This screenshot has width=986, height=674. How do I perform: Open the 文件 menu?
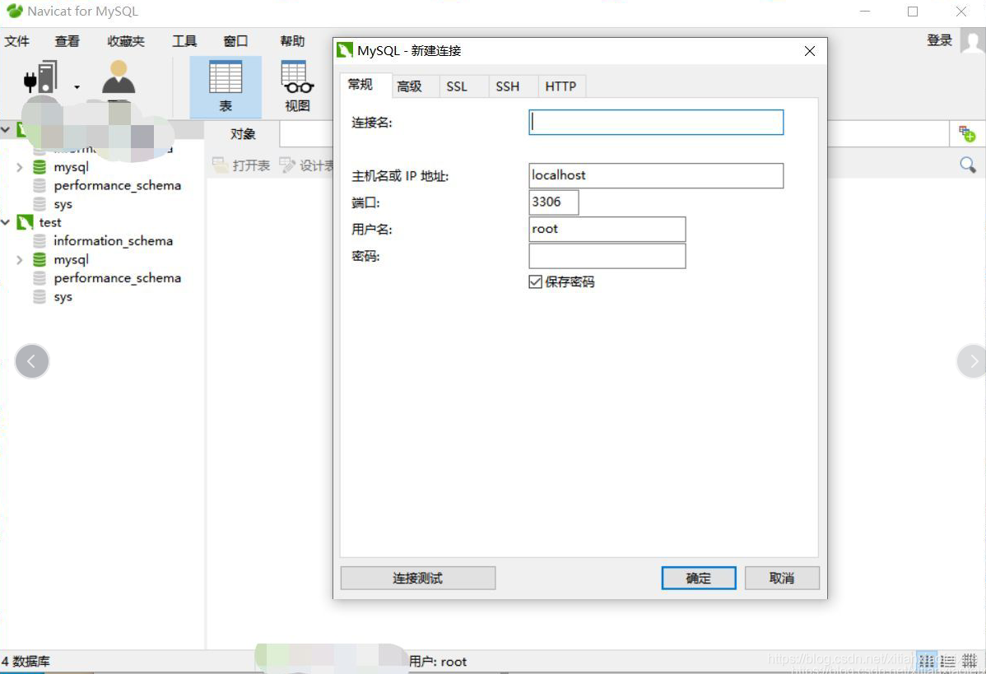click(17, 41)
